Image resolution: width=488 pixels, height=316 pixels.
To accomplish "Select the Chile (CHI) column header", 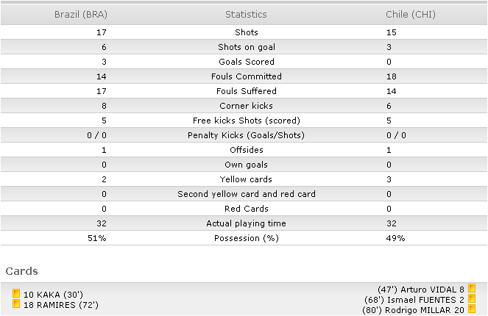I will point(411,14).
